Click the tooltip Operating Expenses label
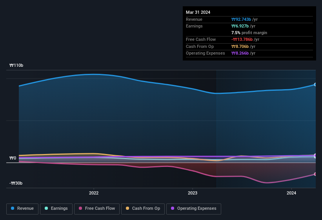The width and height of the screenshot is (322, 220). [x=206, y=53]
